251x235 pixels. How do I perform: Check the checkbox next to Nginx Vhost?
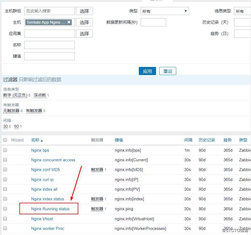[x=5, y=219]
